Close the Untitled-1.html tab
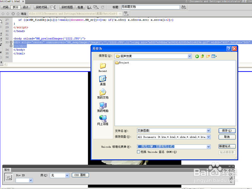The height and width of the screenshot is (189, 252). pos(23,2)
